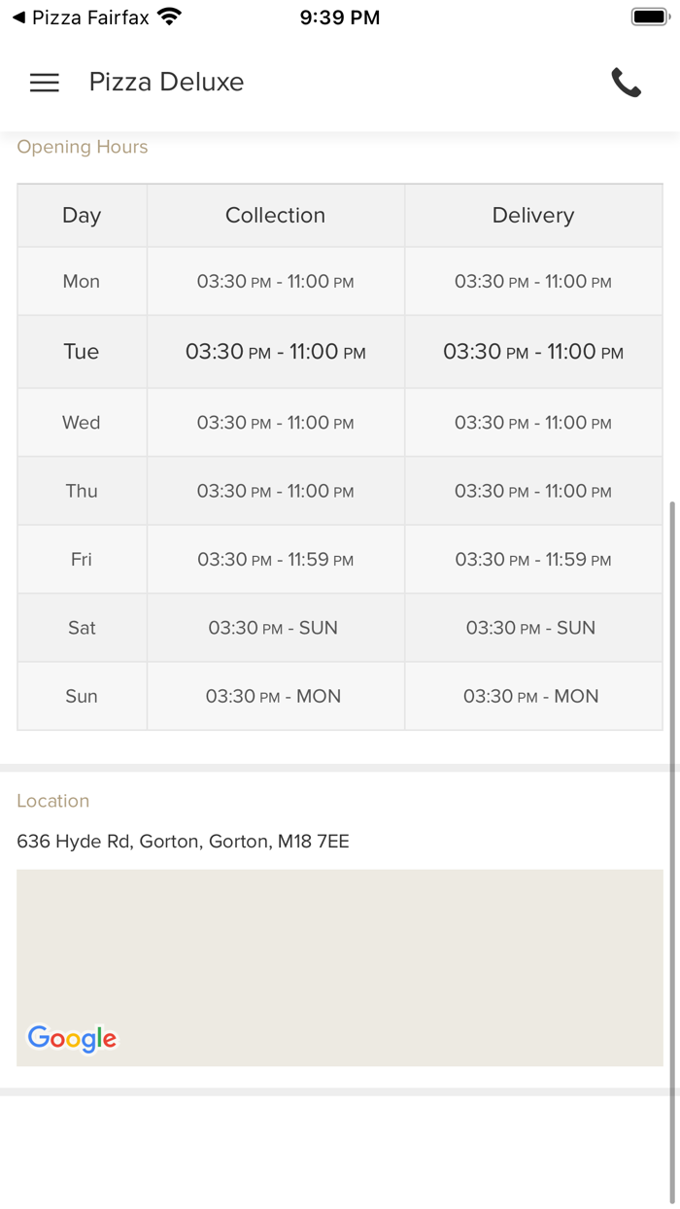Open the location map preview
Image resolution: width=680 pixels, height=1209 pixels.
[340, 952]
